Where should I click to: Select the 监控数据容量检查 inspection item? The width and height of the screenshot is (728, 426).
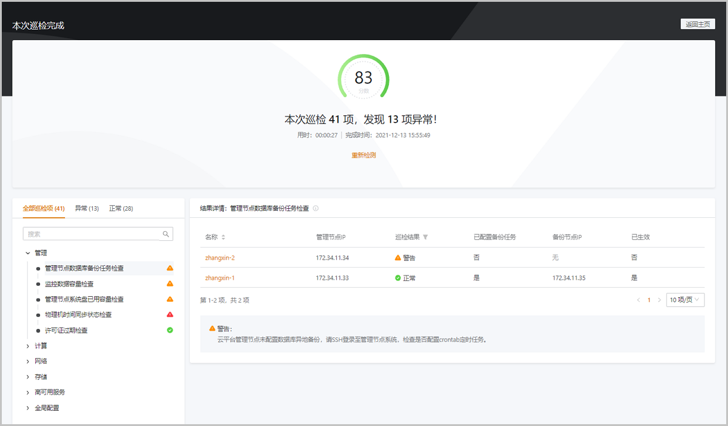click(x=69, y=283)
